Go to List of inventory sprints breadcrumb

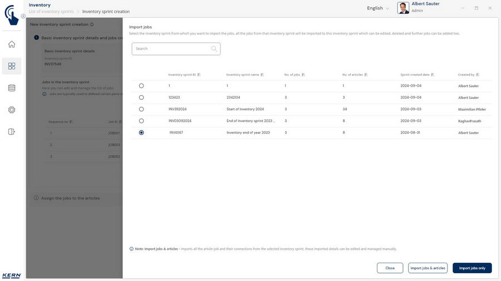(51, 12)
